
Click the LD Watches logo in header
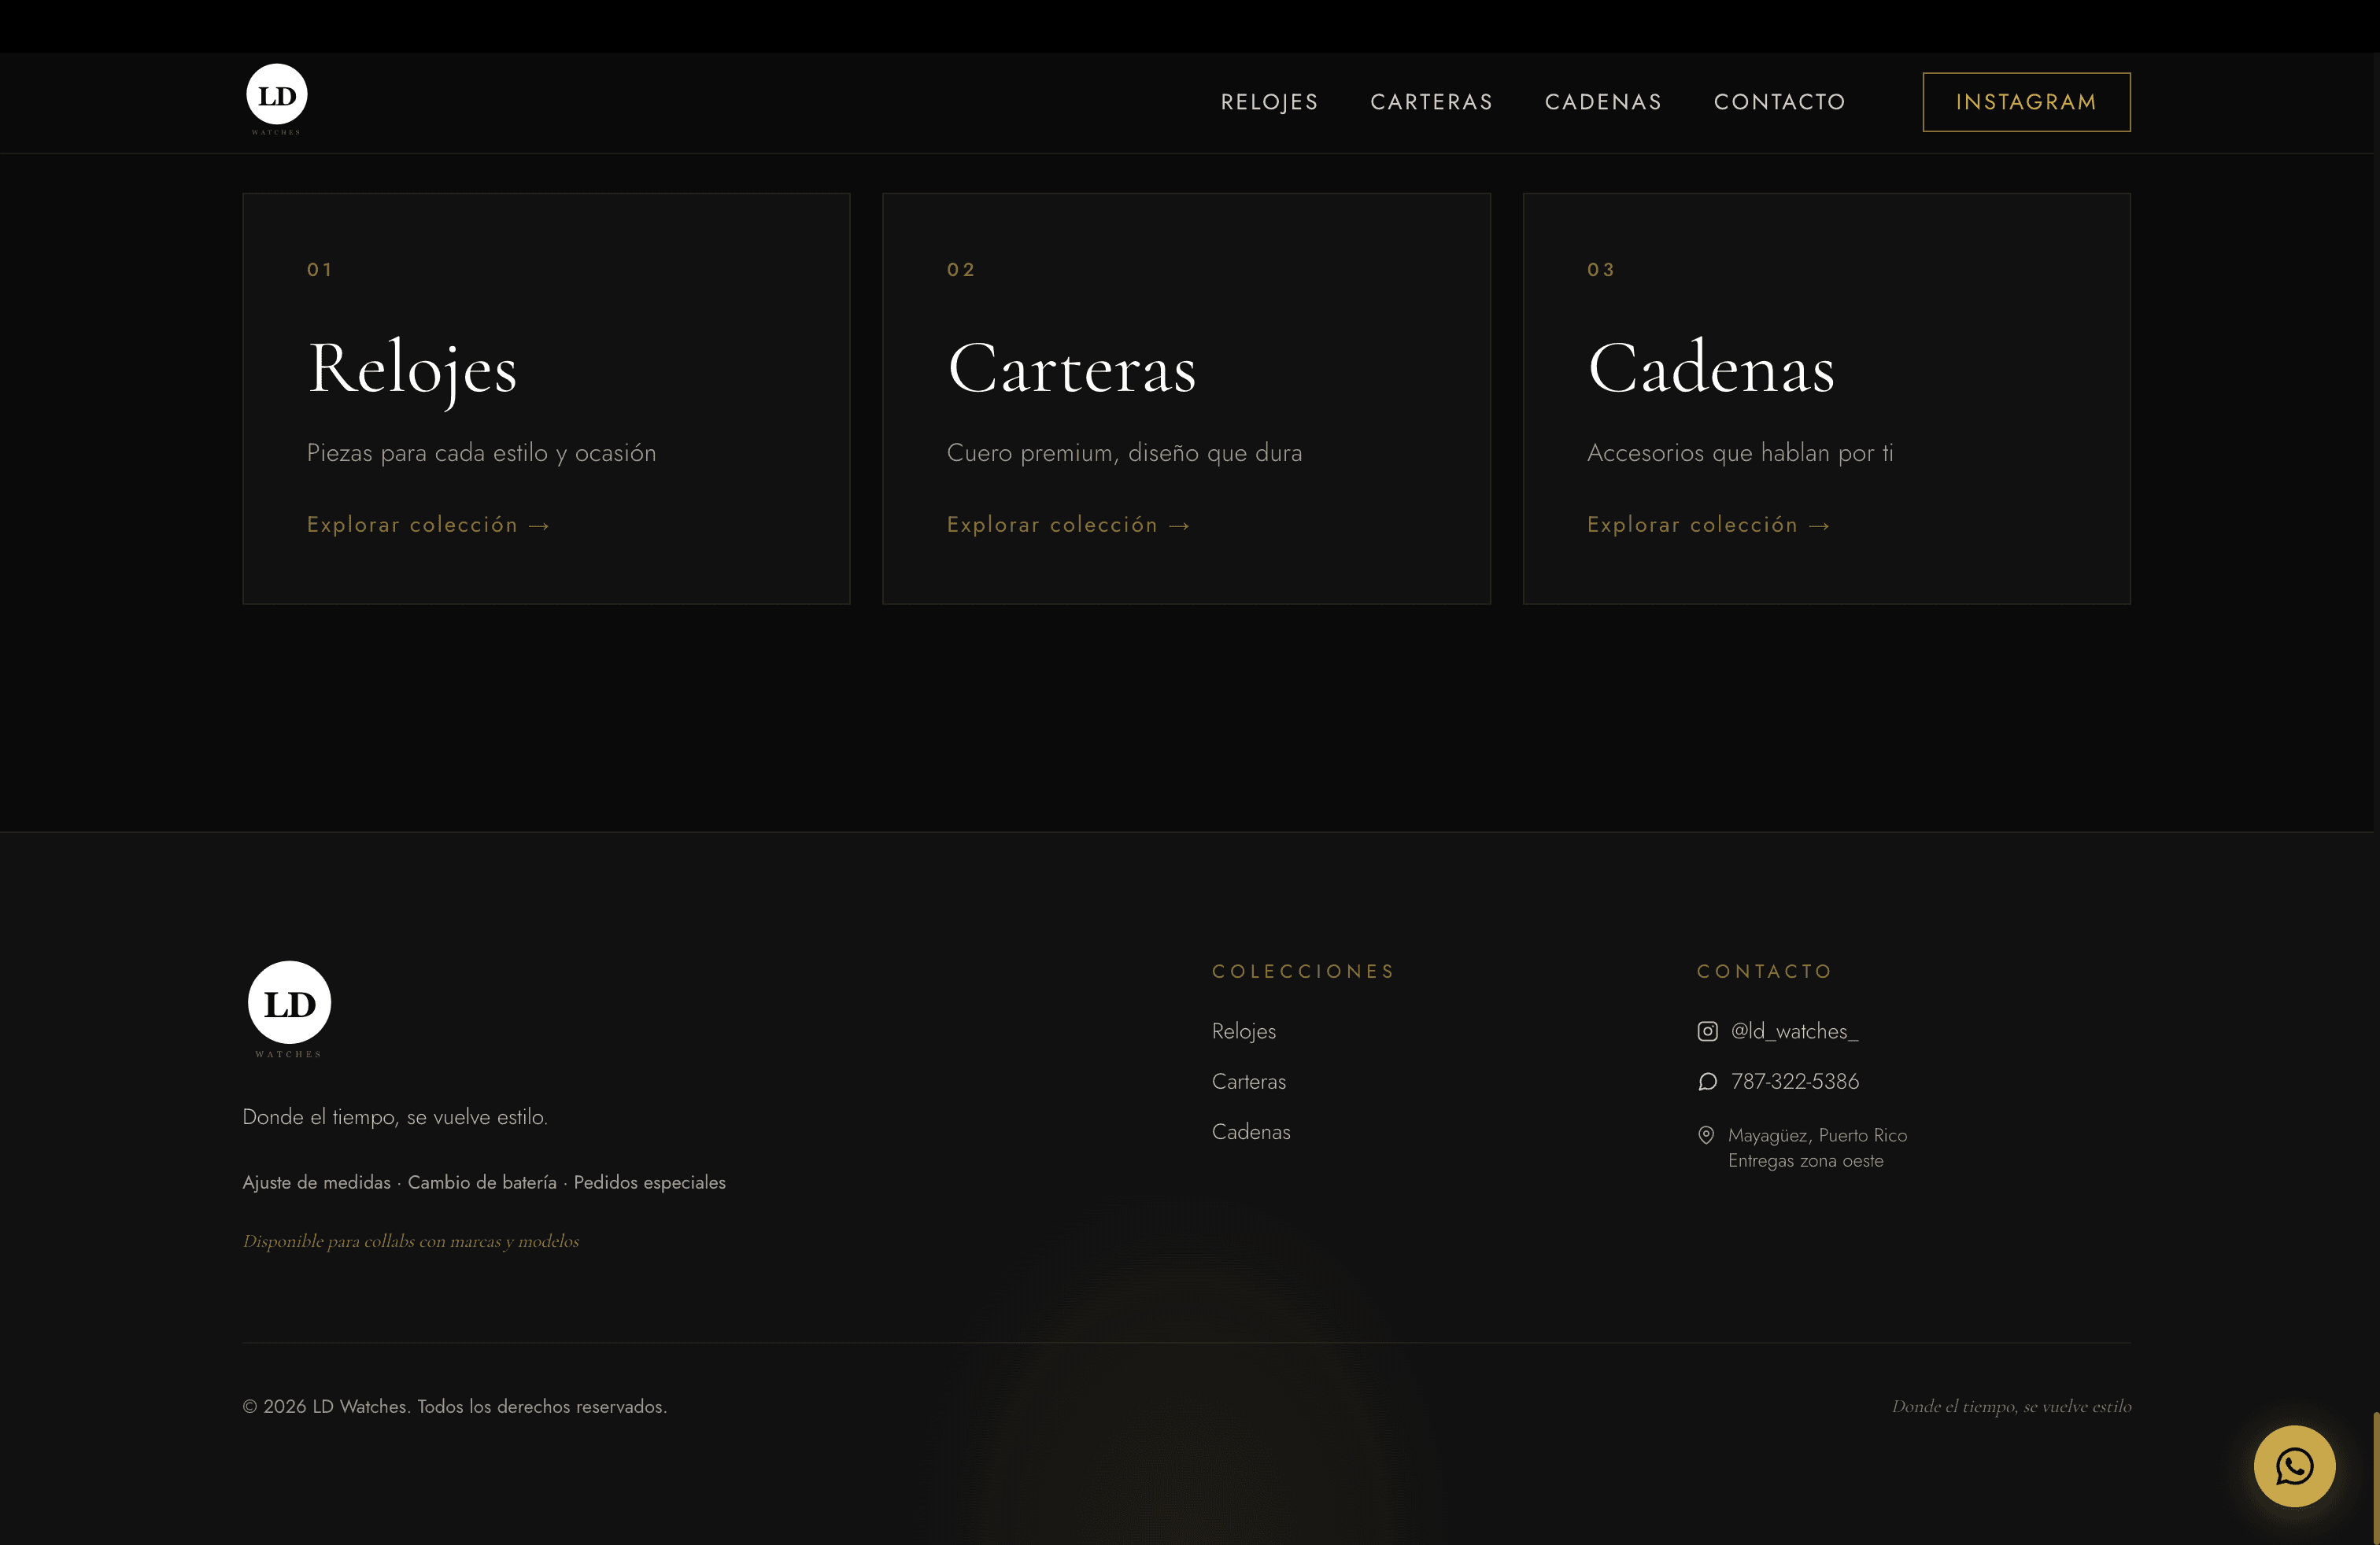[277, 100]
